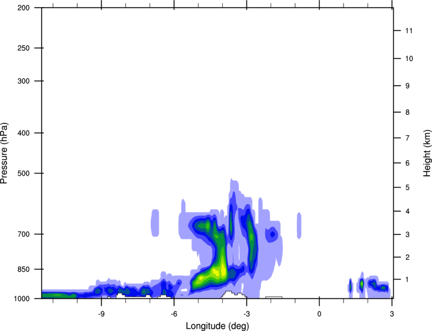
Task: Click the 300 pressure axis label
Action: 23,81
